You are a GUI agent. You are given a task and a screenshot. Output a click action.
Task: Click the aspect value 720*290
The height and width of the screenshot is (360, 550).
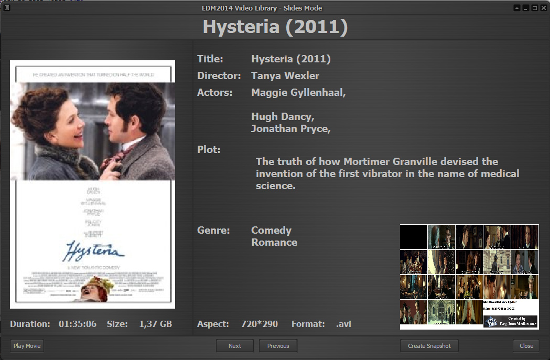point(259,324)
